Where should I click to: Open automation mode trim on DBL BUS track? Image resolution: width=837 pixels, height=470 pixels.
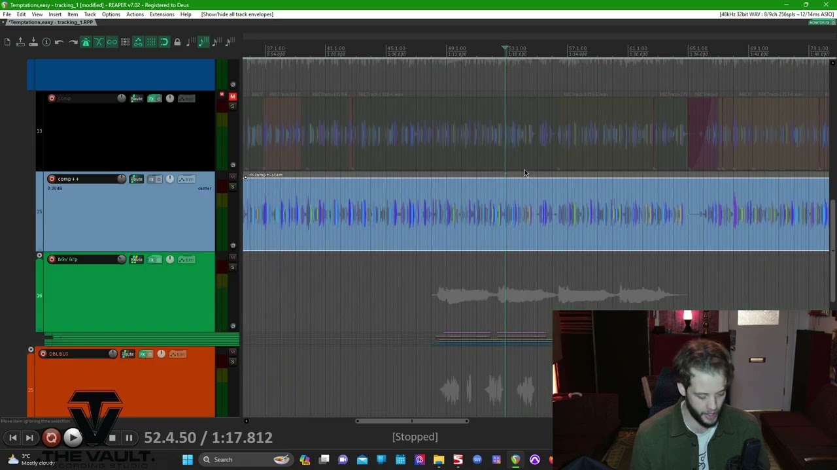pyautogui.click(x=178, y=354)
